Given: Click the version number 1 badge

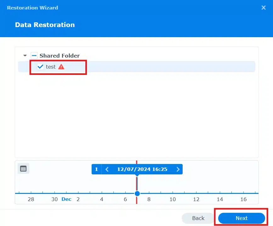Looking at the screenshot, I should [x=96, y=169].
